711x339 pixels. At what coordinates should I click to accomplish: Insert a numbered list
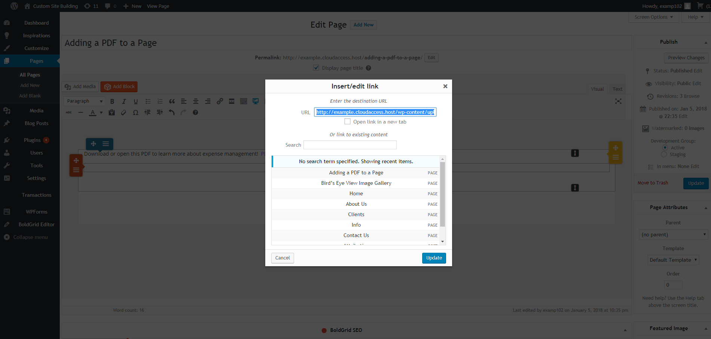tap(160, 101)
